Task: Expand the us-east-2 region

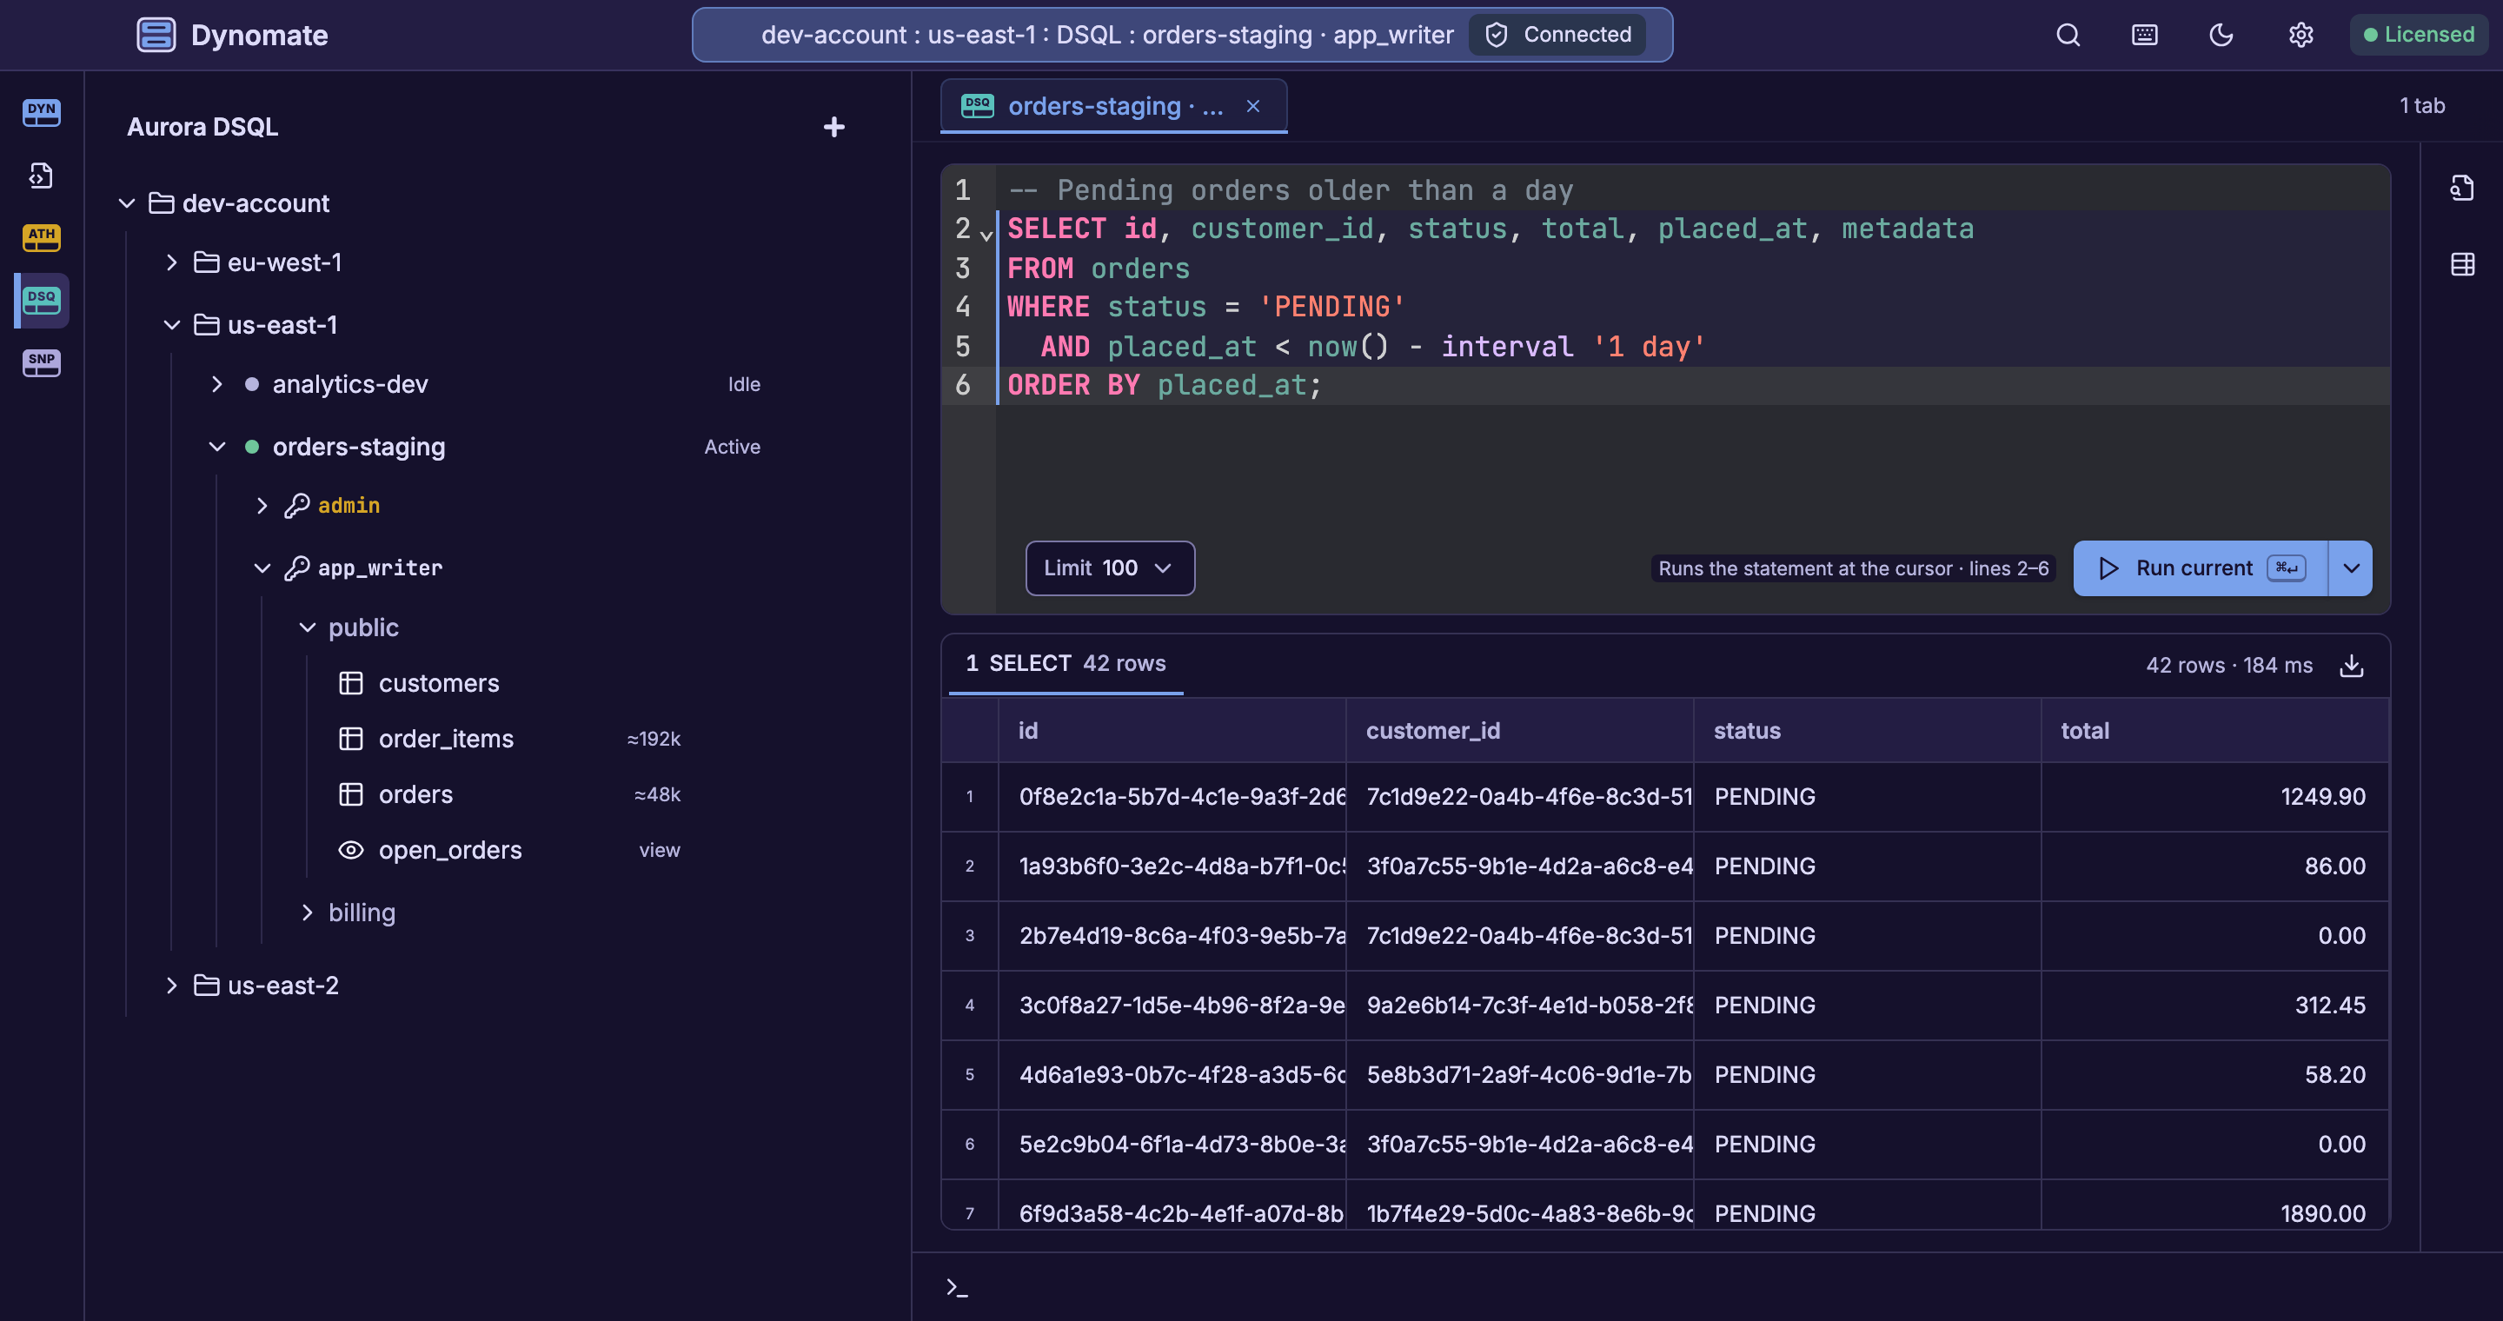Action: pyautogui.click(x=171, y=986)
